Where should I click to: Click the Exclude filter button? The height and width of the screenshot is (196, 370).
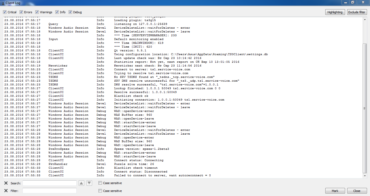(357, 12)
